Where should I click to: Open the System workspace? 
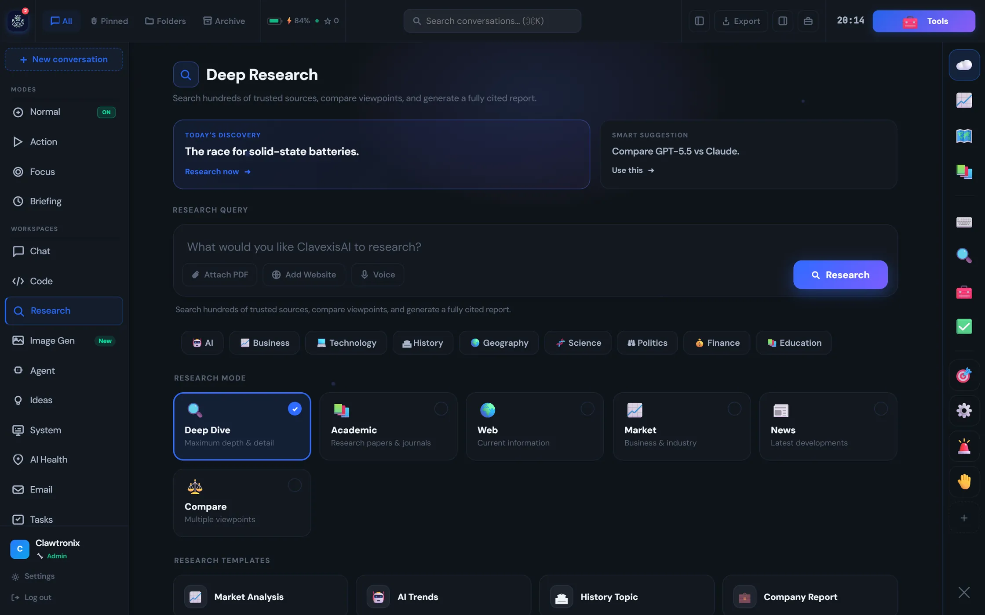point(64,430)
